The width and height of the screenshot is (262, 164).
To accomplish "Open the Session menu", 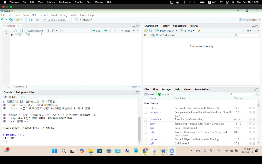I will click(x=44, y=15).
